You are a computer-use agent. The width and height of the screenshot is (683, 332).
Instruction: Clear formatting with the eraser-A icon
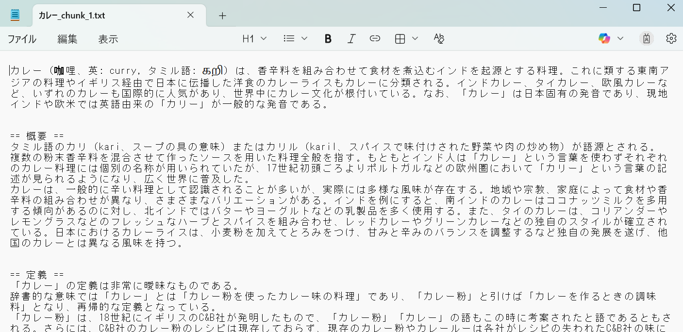click(439, 39)
